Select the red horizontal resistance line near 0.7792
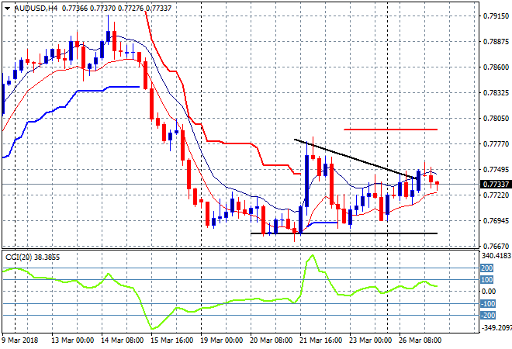Screen dimensions: 512x349 pyautogui.click(x=390, y=130)
